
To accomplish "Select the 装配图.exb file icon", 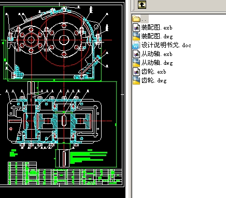I will pyautogui.click(x=136, y=27).
